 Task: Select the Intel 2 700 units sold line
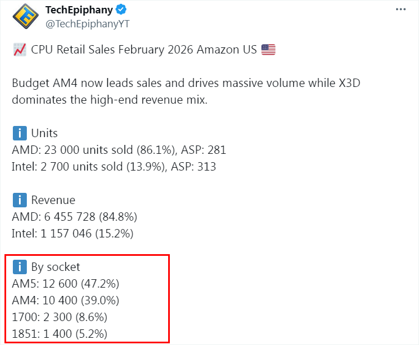[113, 167]
